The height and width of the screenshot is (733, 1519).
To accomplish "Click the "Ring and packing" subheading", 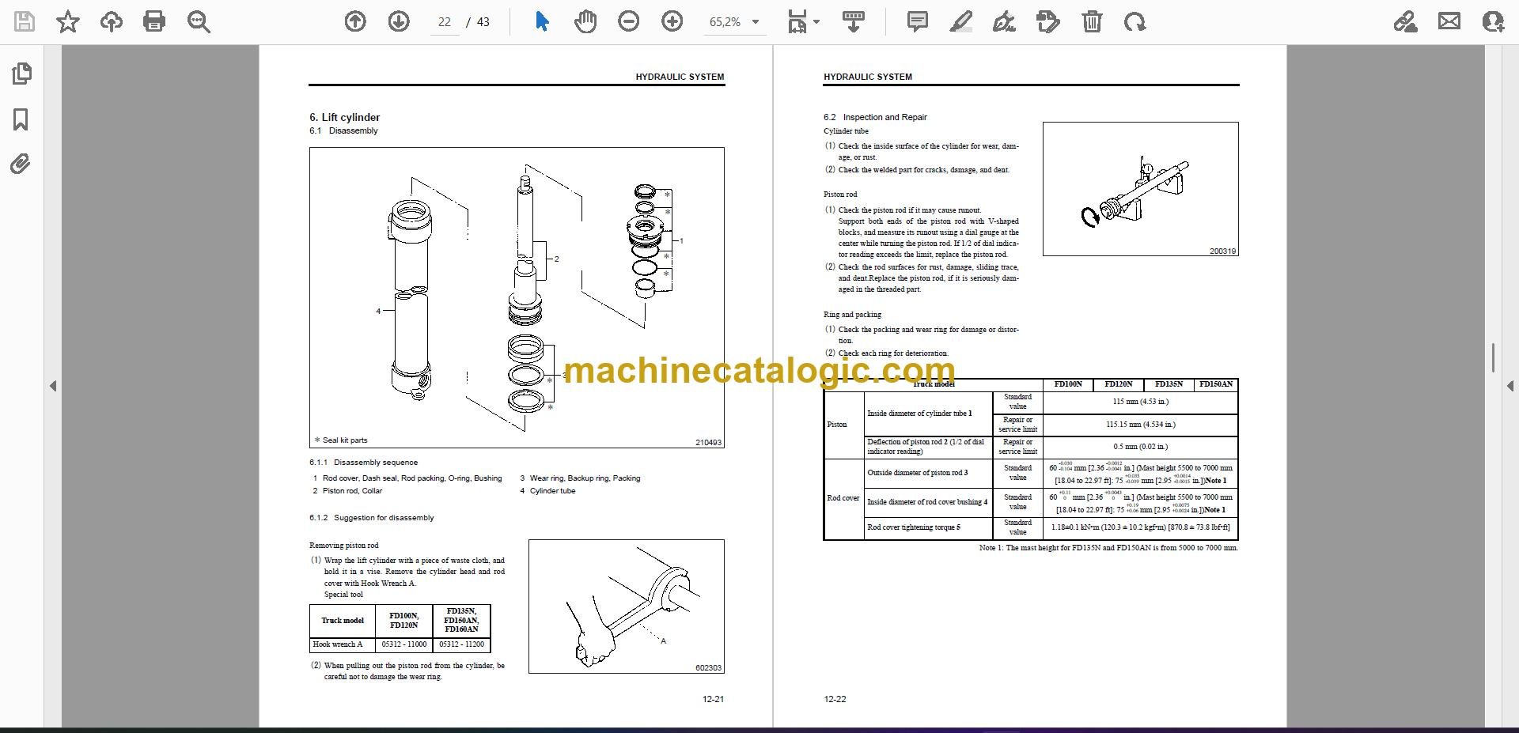I will coord(852,315).
